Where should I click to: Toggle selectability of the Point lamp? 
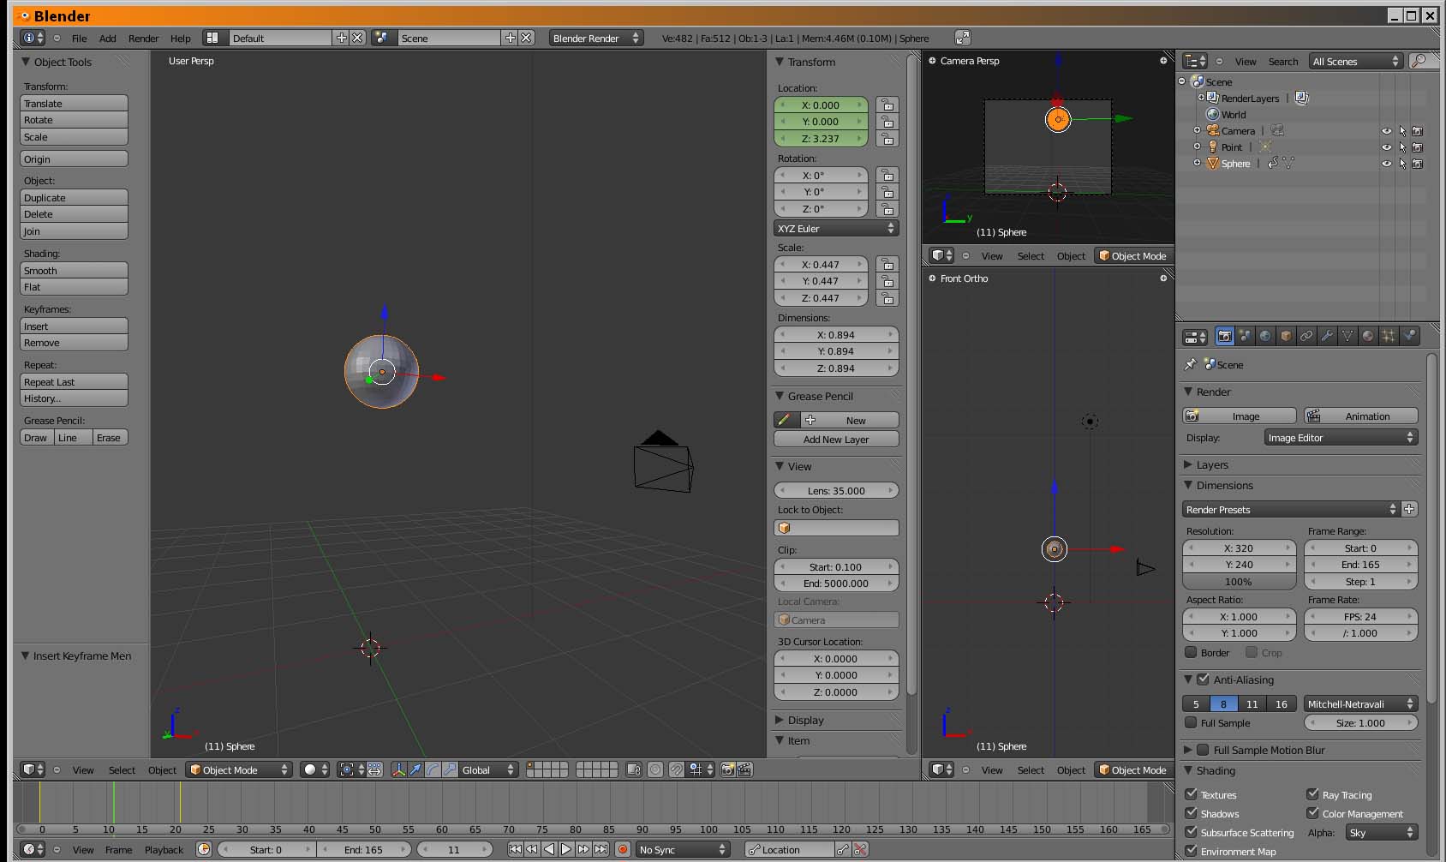(1402, 147)
